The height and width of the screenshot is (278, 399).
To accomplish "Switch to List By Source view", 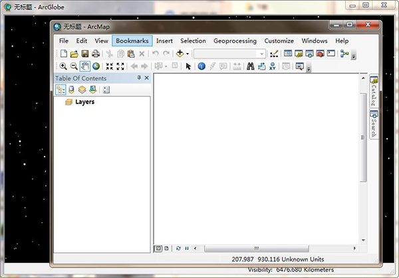I will tap(71, 90).
